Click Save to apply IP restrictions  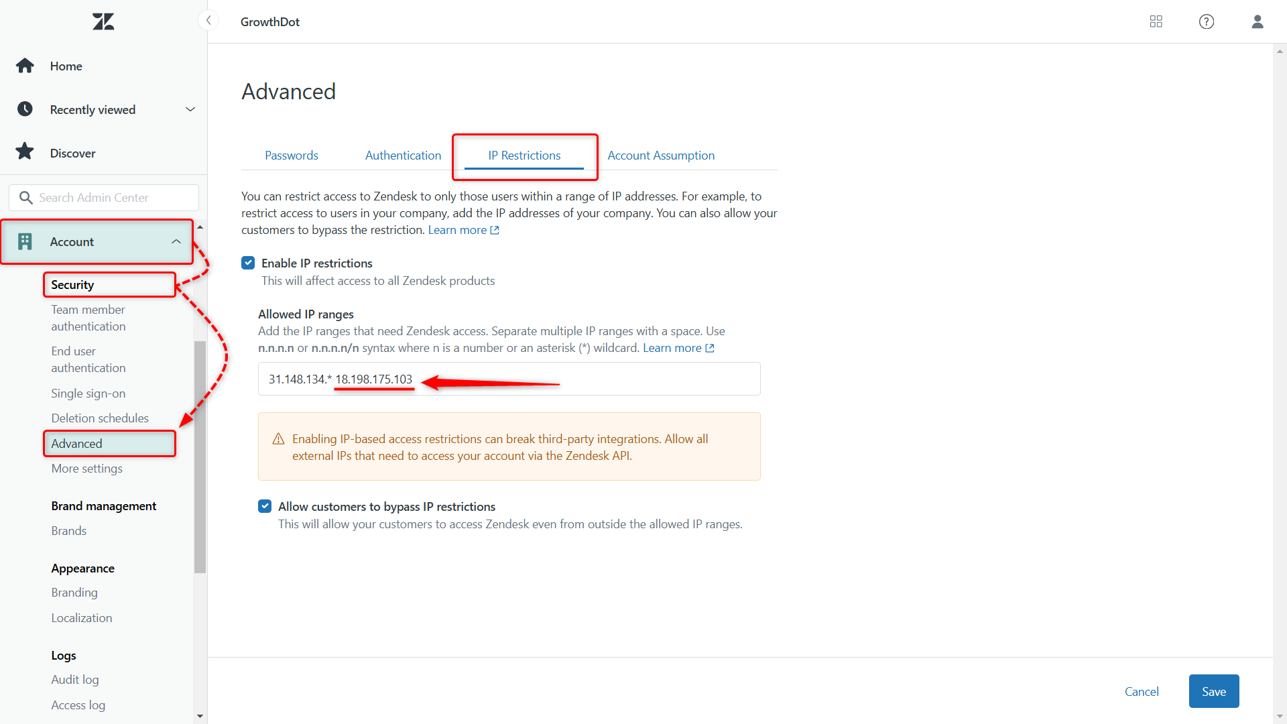(1215, 691)
